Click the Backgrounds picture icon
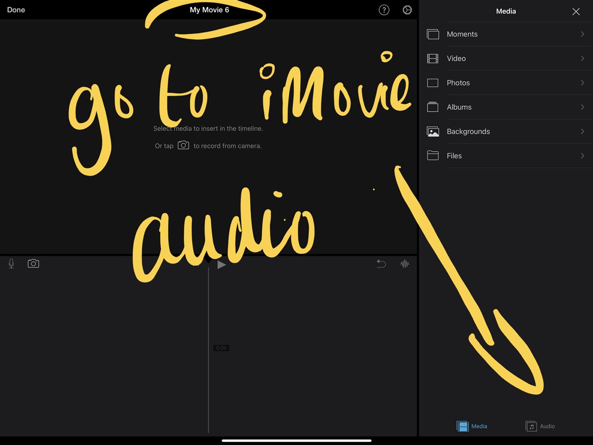The height and width of the screenshot is (445, 593). [433, 132]
